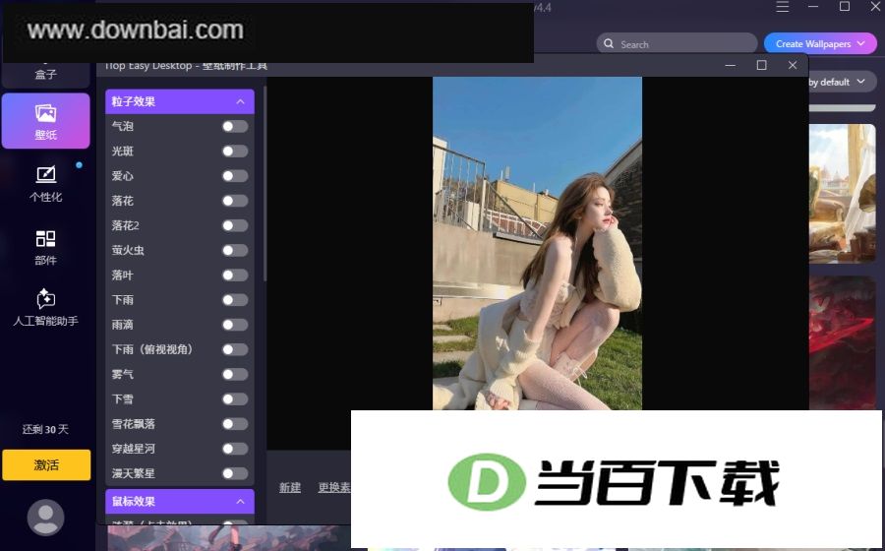Viewport: 885px width, 551px height.
Task: Click the 更换素材 replace material link
Action: click(x=334, y=487)
